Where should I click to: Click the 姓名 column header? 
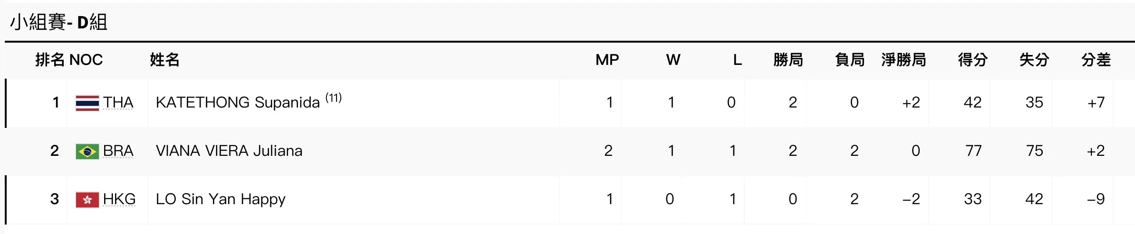[164, 60]
